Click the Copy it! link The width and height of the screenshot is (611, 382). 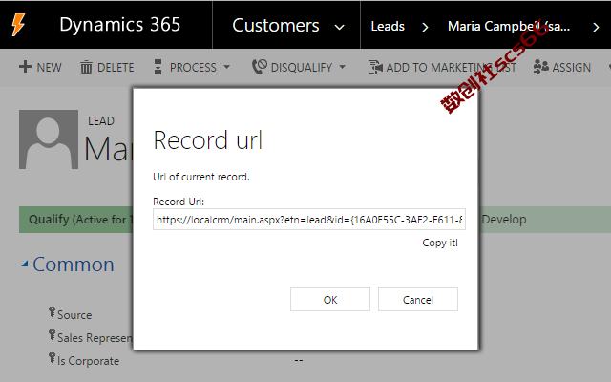(x=440, y=243)
